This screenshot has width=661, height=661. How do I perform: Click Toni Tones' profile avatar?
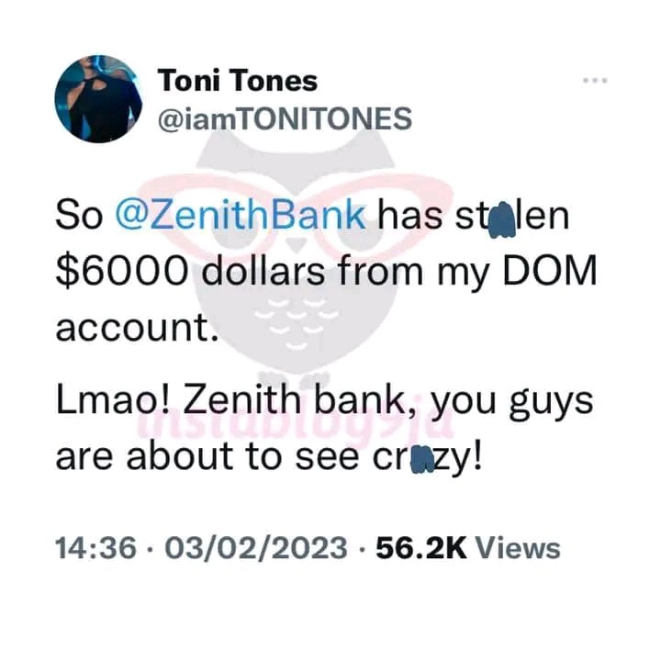tap(98, 99)
